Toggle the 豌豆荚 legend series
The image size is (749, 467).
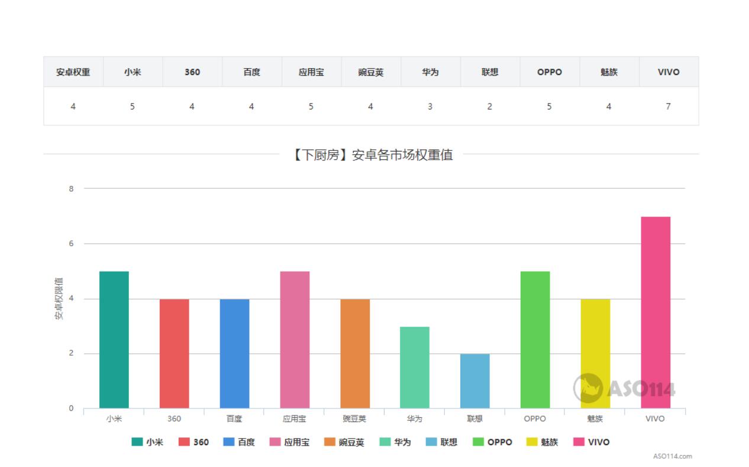pos(344,442)
